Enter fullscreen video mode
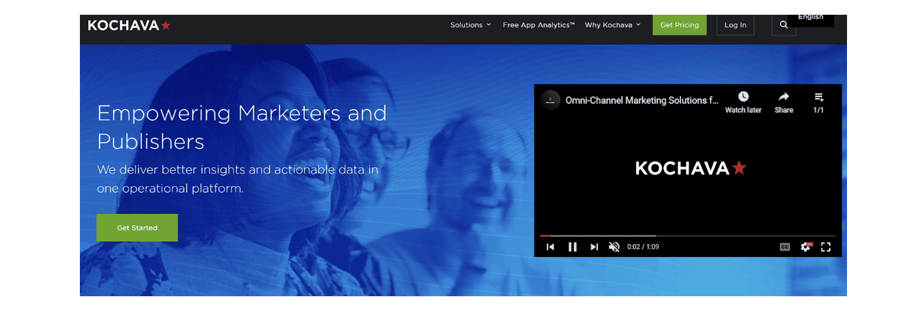 tap(826, 246)
